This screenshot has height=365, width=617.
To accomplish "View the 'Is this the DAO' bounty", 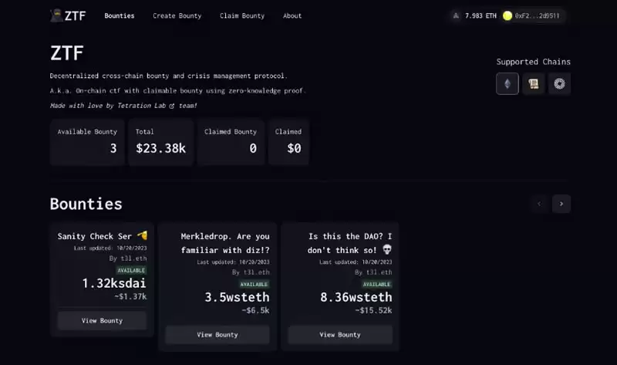I will point(340,335).
